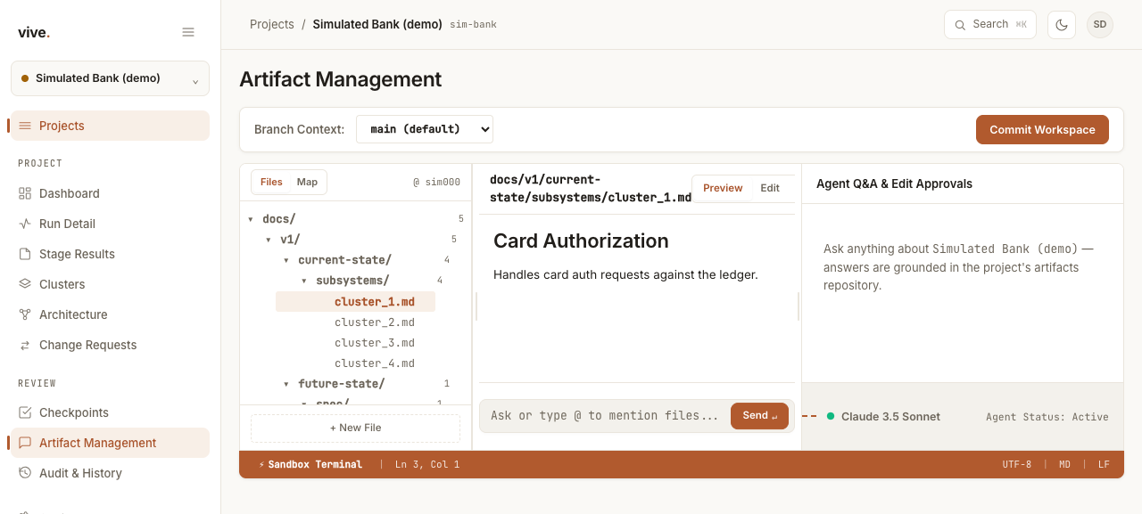Go to Checkpoints review
This screenshot has width=1142, height=514.
(x=110, y=412)
